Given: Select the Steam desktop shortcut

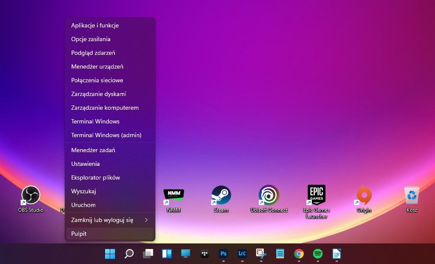Looking at the screenshot, I should point(221,199).
